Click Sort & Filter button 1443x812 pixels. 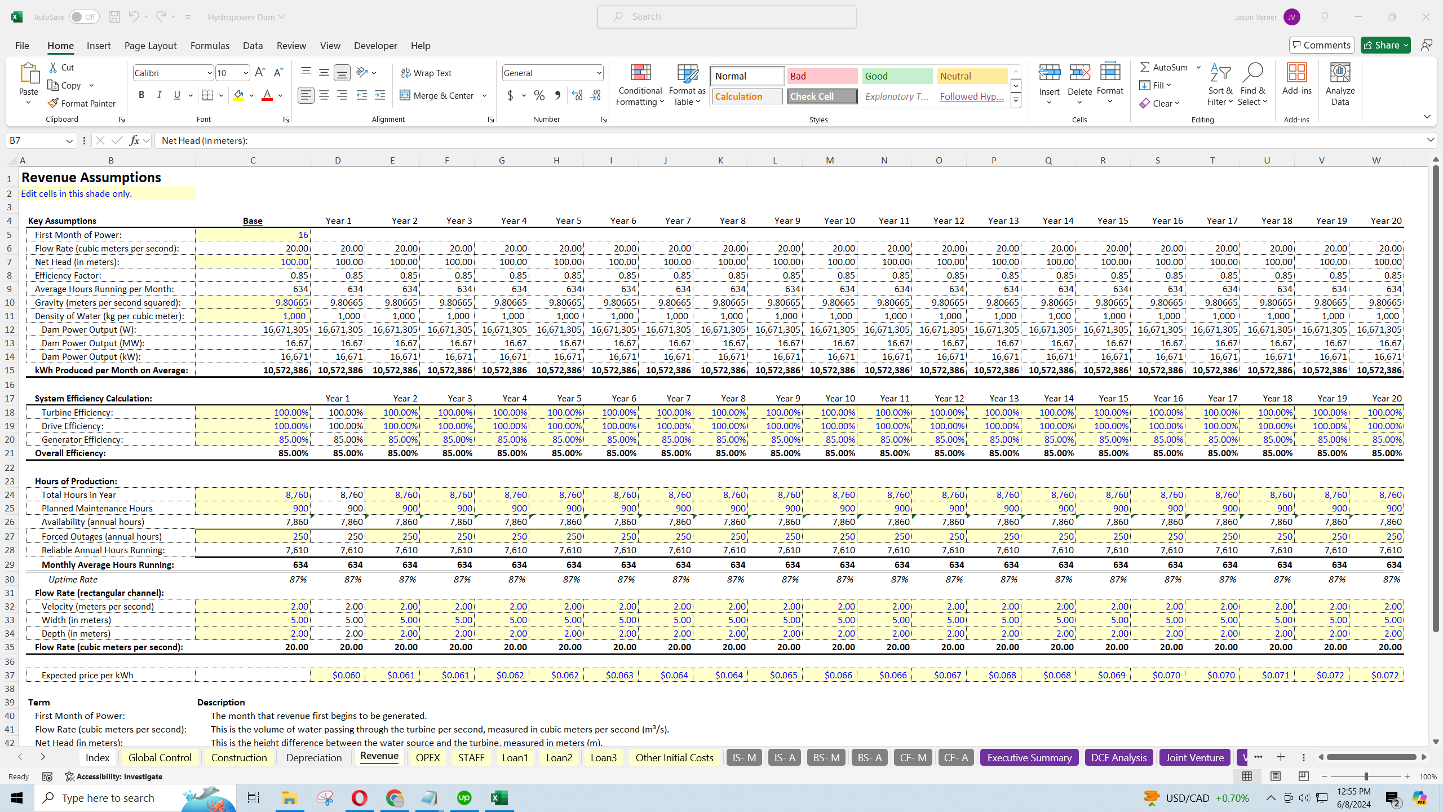point(1220,84)
